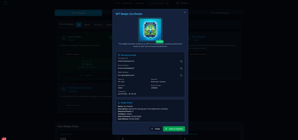Click the green Verified badge label
298x140 pixels.
(x=160, y=42)
